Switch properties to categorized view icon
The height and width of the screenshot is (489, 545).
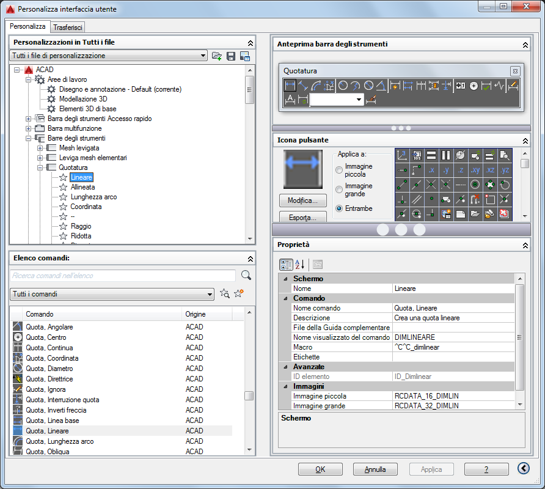(x=286, y=264)
